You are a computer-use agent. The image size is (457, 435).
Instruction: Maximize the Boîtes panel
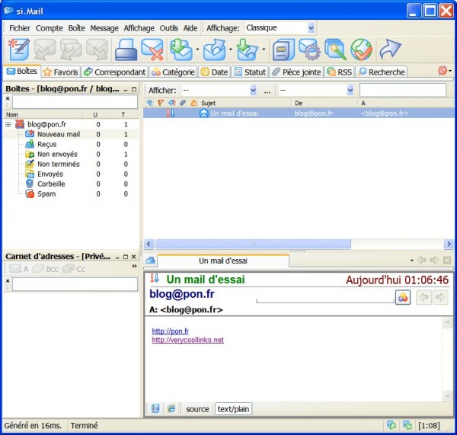tap(134, 89)
